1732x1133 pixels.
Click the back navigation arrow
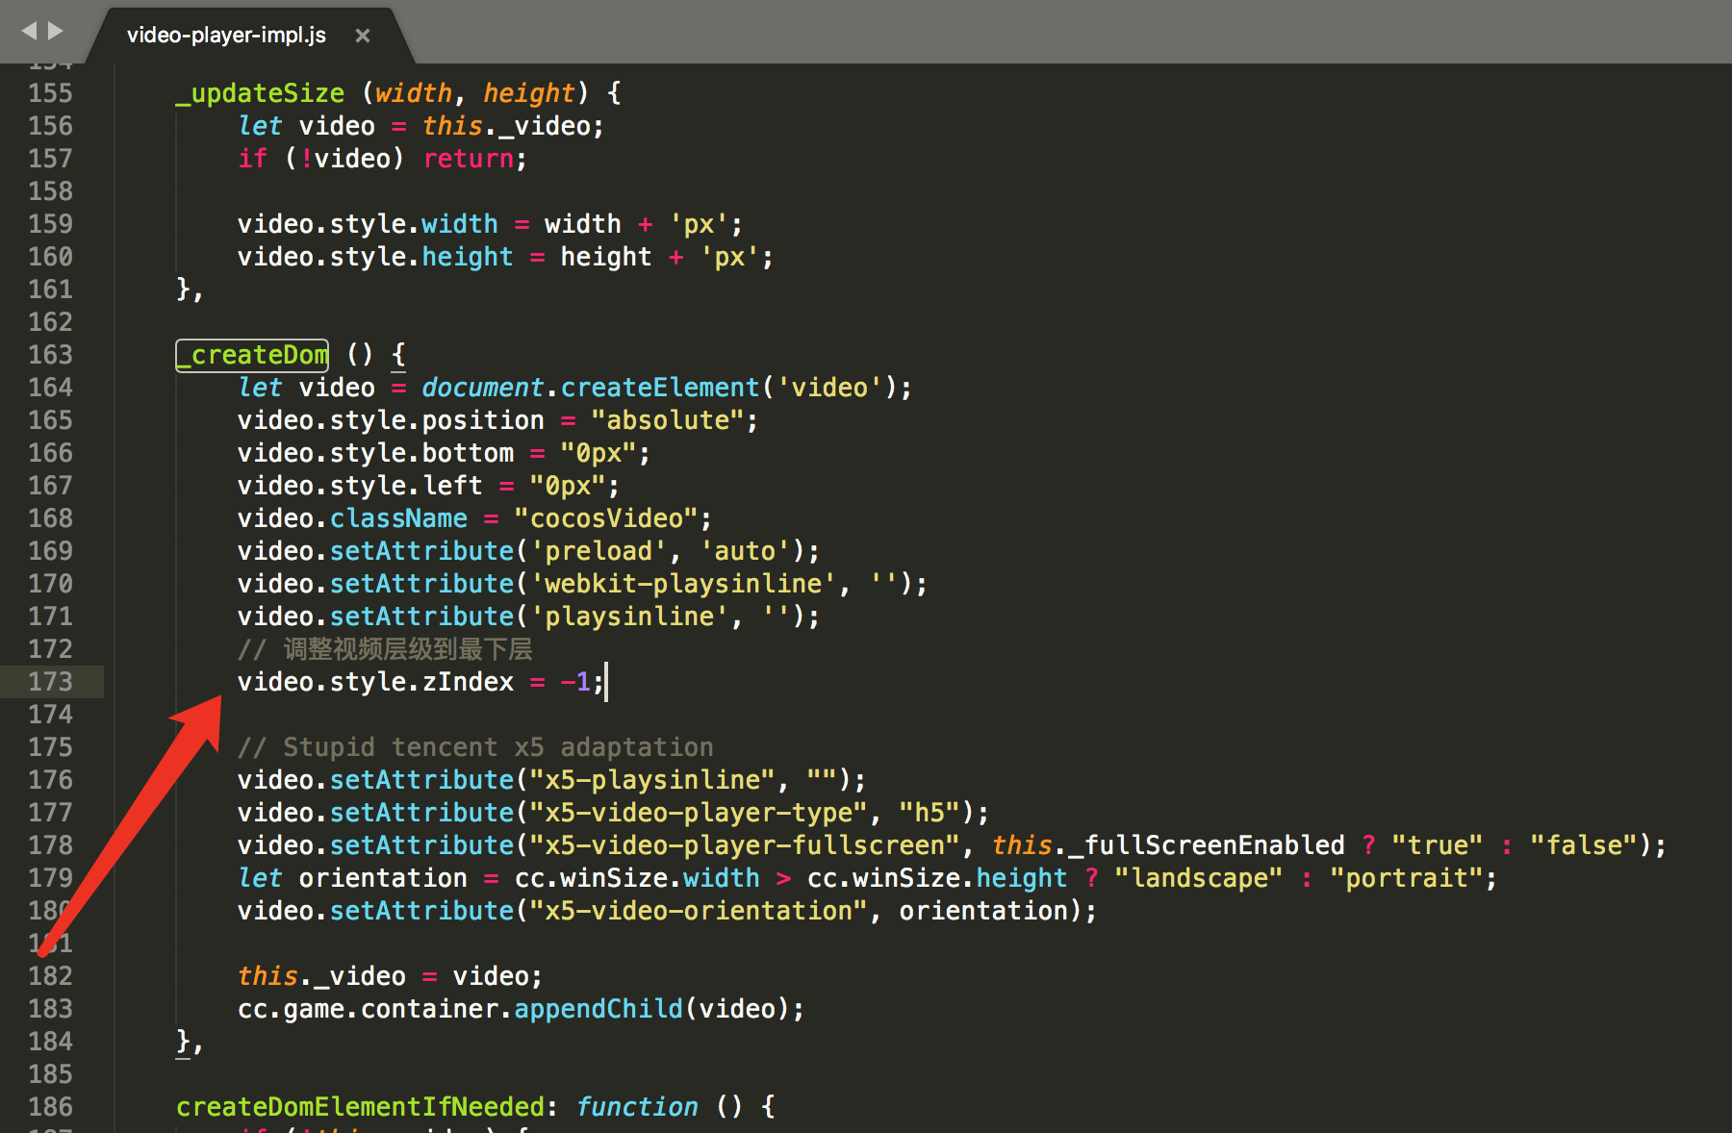pyautogui.click(x=29, y=30)
